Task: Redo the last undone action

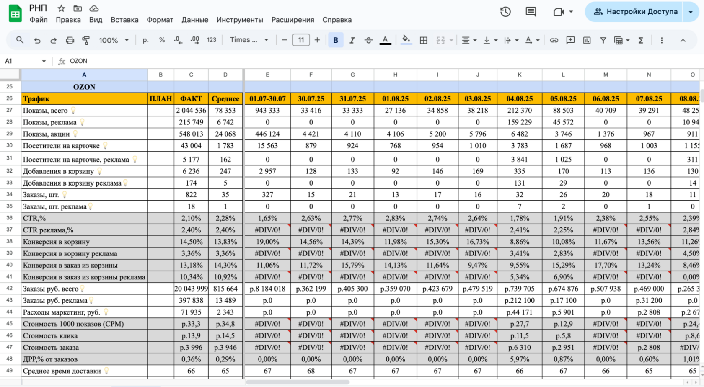Action: point(53,40)
